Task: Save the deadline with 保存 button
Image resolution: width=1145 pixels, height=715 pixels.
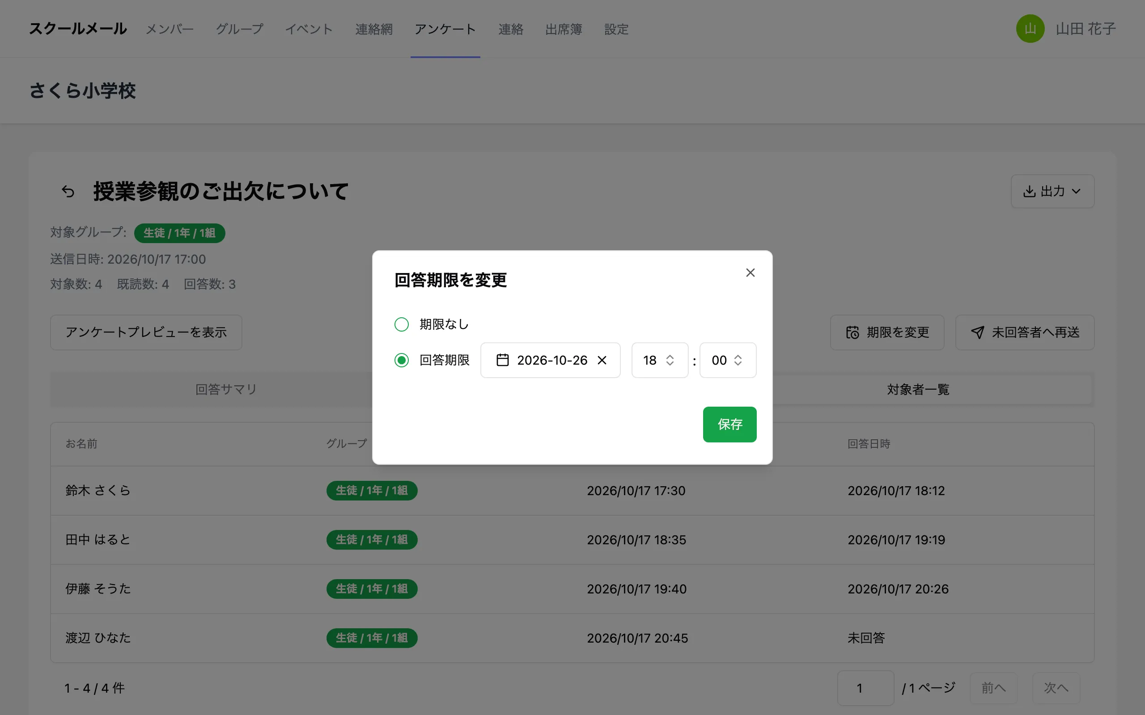Action: [x=729, y=424]
